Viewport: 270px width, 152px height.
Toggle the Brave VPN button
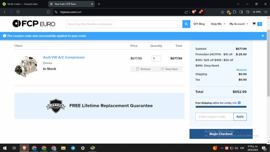click(x=257, y=12)
